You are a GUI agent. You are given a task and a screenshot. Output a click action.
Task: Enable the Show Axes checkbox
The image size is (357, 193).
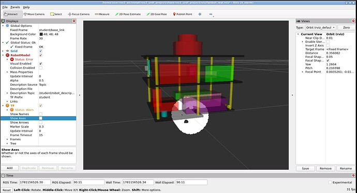coord(40,118)
